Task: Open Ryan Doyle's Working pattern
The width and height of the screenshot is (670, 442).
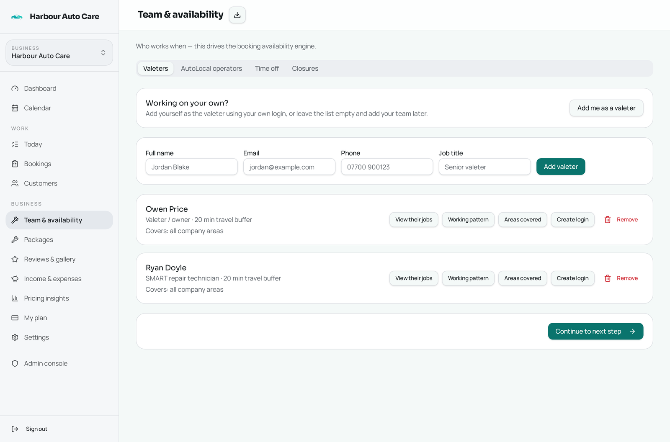Action: click(x=468, y=278)
